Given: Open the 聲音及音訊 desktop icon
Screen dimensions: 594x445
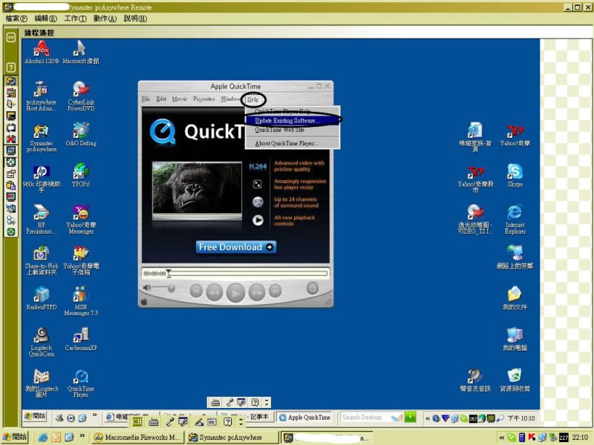Looking at the screenshot, I should 475,380.
